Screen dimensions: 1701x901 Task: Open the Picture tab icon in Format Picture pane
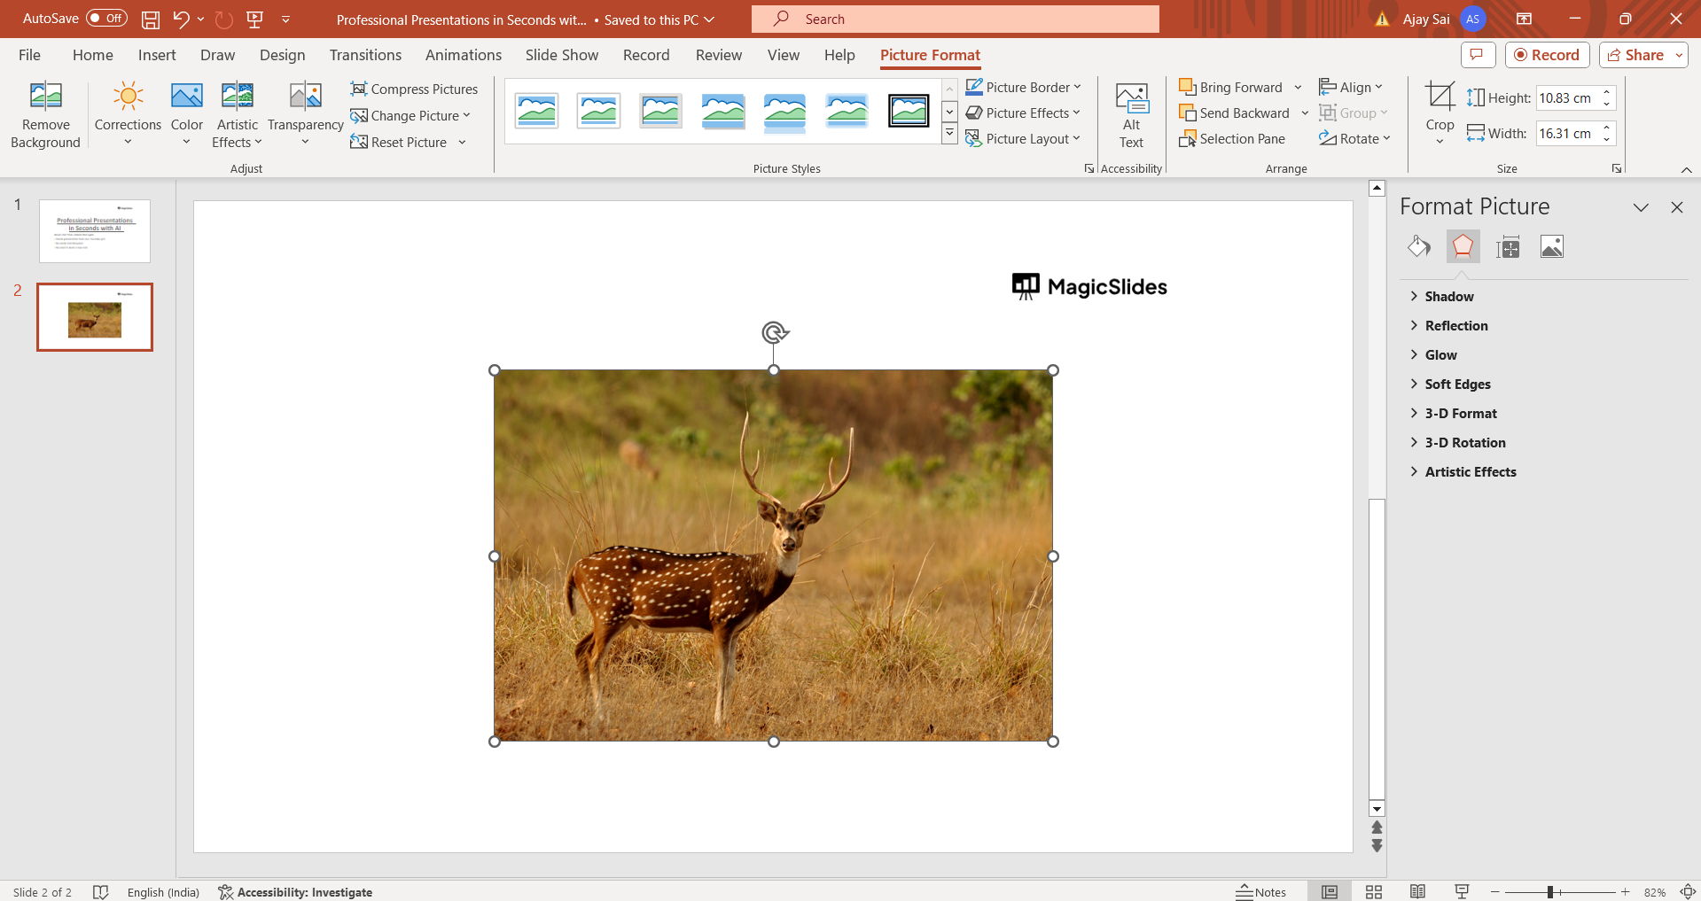point(1551,247)
